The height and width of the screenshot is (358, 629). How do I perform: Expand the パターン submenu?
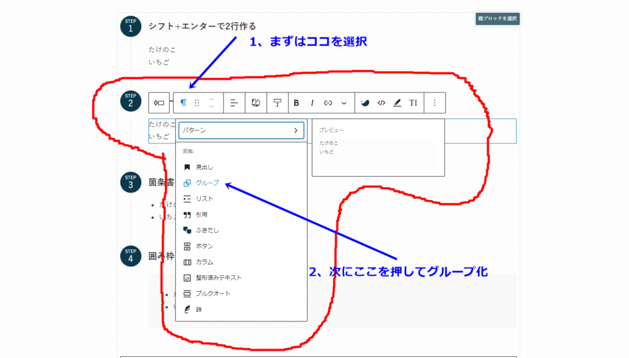coord(241,131)
